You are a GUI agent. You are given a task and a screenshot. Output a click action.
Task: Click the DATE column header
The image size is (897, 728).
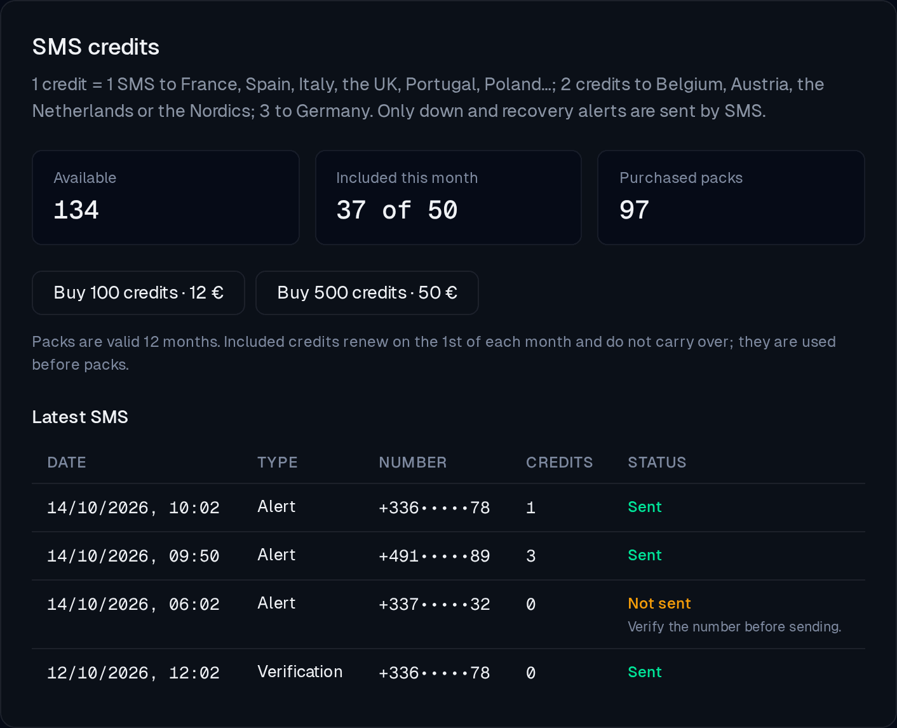coord(67,462)
